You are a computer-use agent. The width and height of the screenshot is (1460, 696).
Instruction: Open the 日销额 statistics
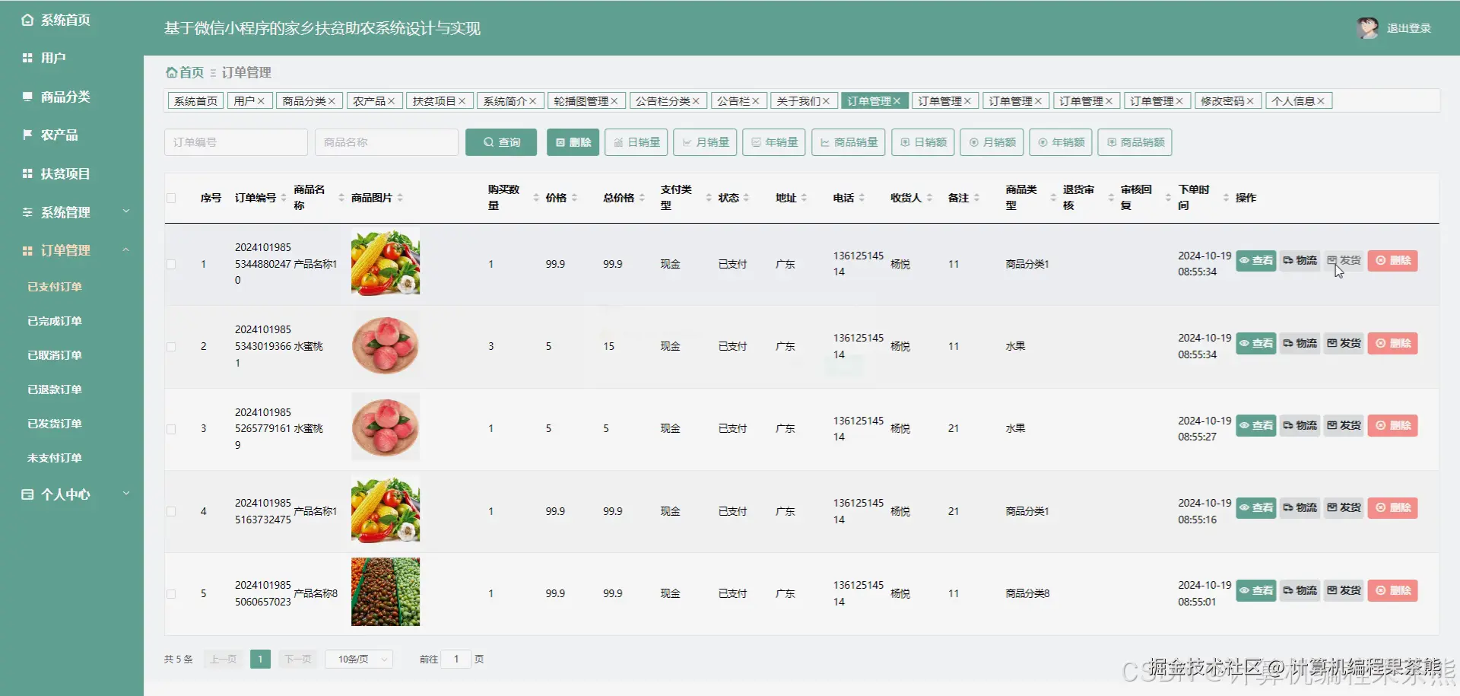[x=923, y=142]
